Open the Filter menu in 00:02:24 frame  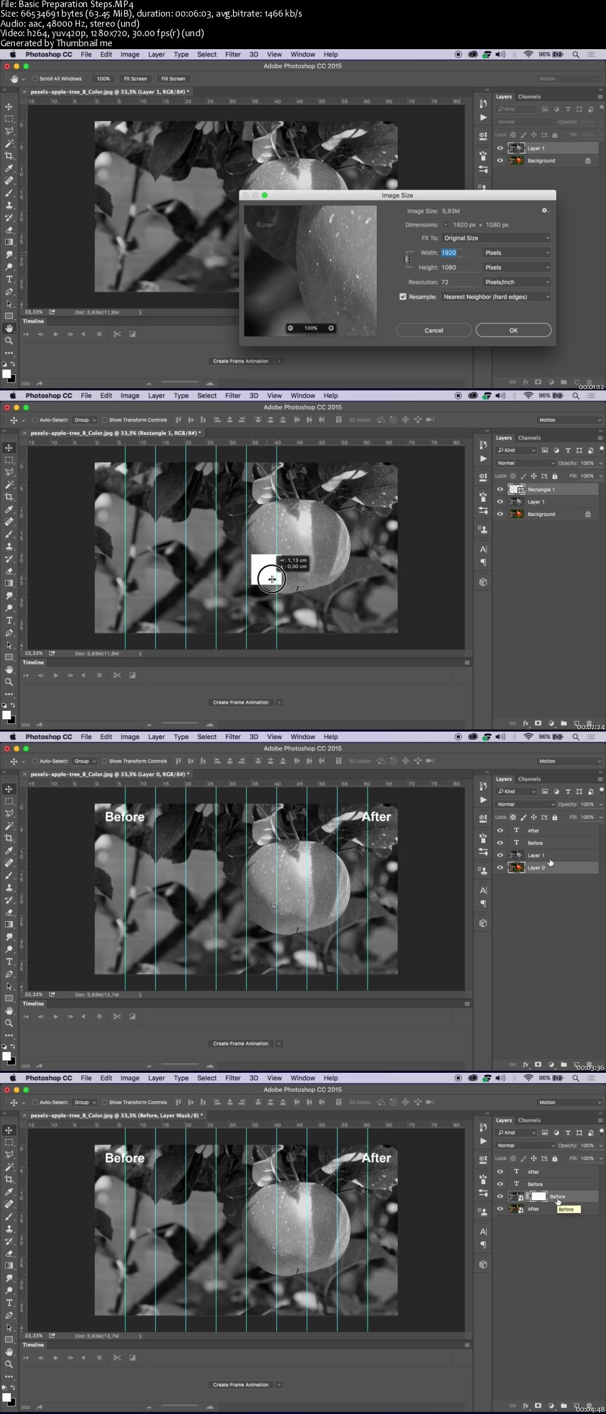(x=233, y=396)
